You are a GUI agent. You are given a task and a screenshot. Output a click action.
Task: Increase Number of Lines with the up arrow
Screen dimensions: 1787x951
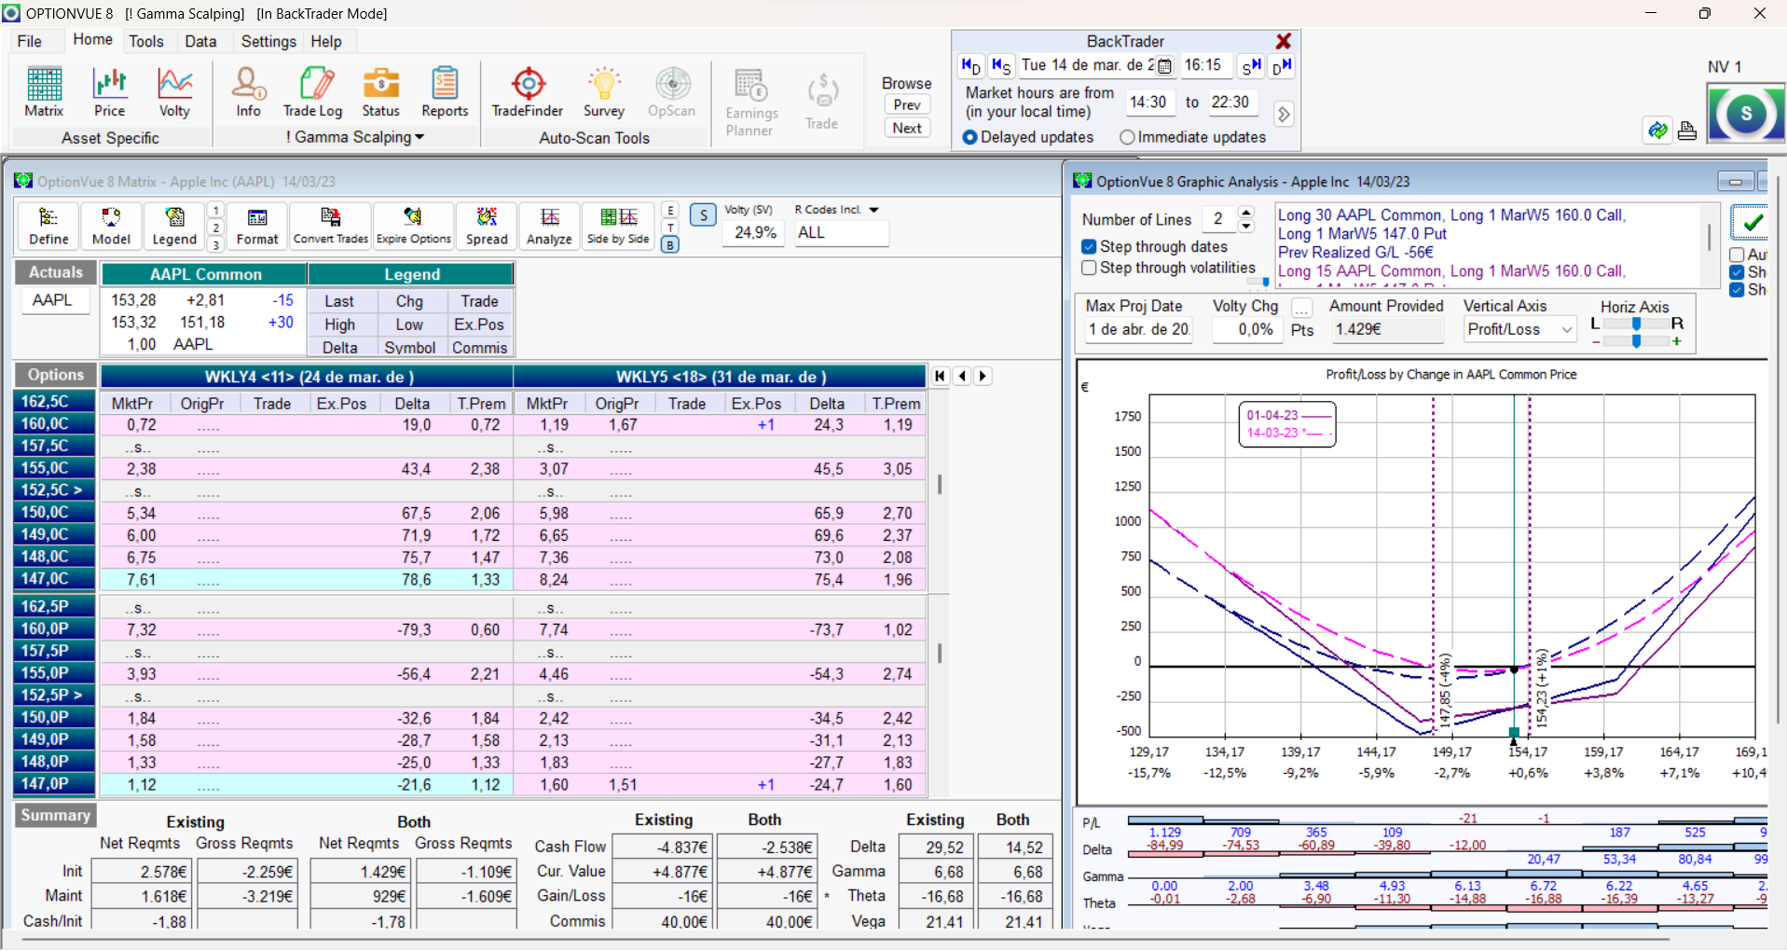click(1247, 214)
